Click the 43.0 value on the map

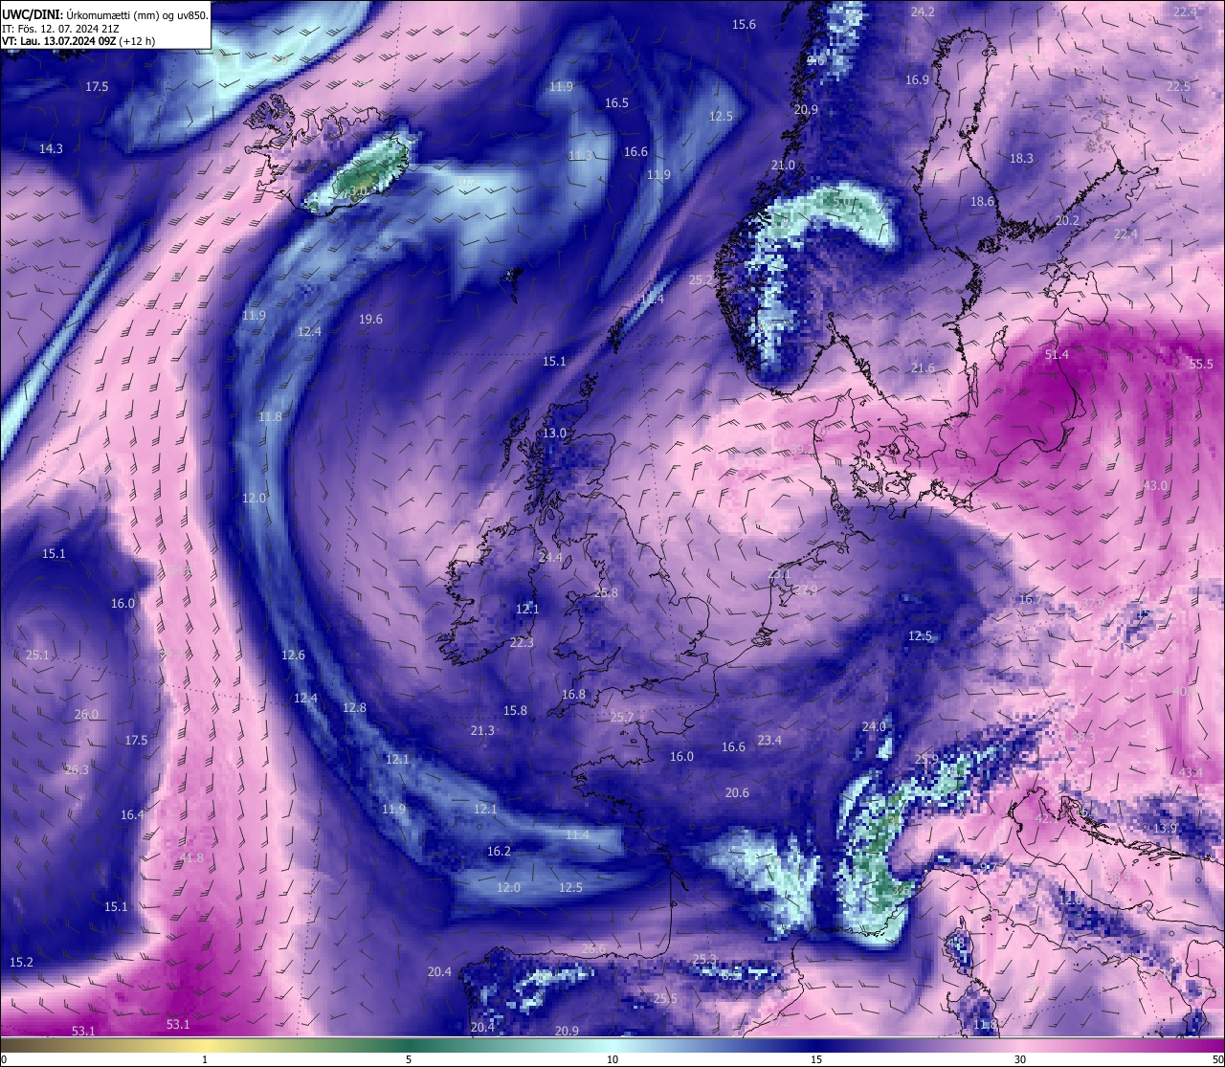[1155, 485]
